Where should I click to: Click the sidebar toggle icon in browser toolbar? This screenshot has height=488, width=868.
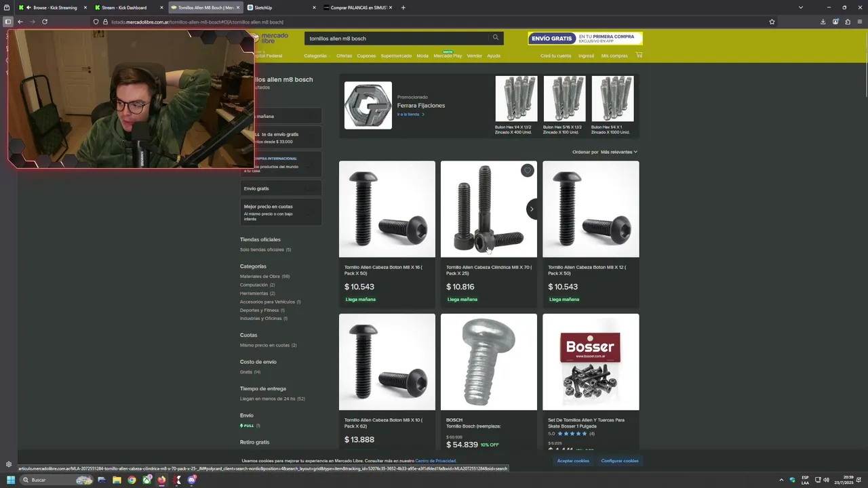[x=7, y=22]
